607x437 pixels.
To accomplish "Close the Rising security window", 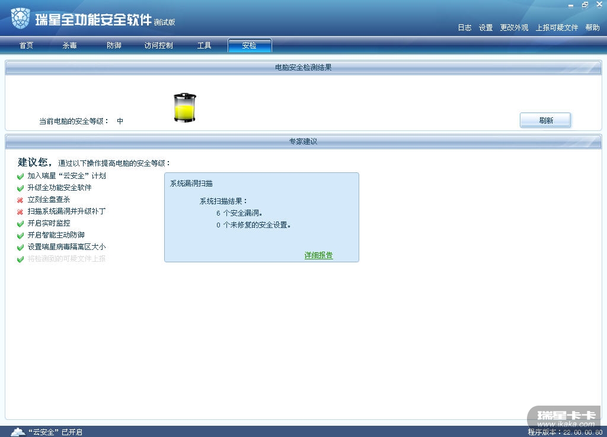I will (599, 4).
